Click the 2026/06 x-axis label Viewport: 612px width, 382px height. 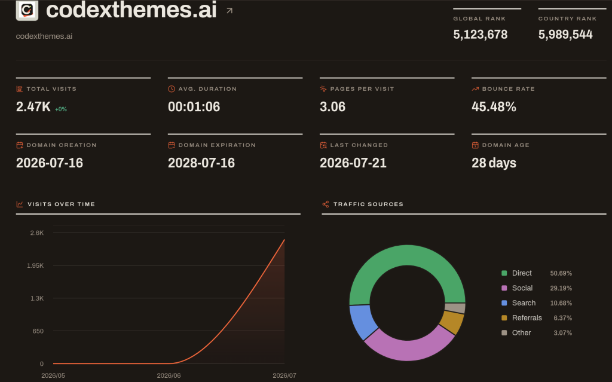coord(169,375)
